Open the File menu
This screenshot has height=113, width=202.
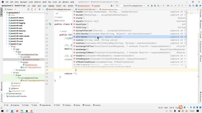(7, 2)
